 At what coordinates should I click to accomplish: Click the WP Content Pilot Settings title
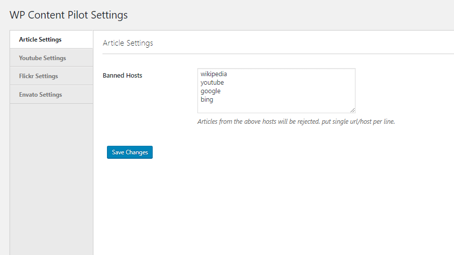(x=68, y=15)
